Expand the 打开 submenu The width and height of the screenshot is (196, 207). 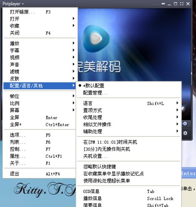point(40,19)
